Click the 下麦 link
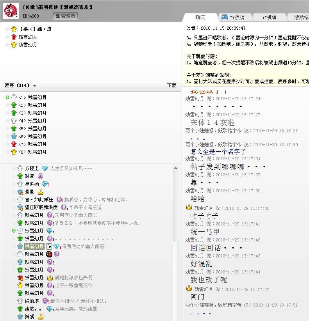 pyautogui.click(x=171, y=85)
